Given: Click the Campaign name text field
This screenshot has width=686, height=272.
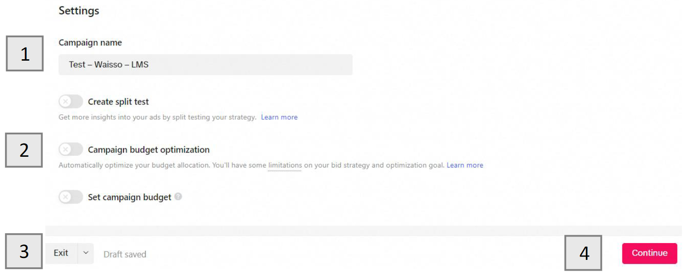Looking at the screenshot, I should tap(205, 64).
